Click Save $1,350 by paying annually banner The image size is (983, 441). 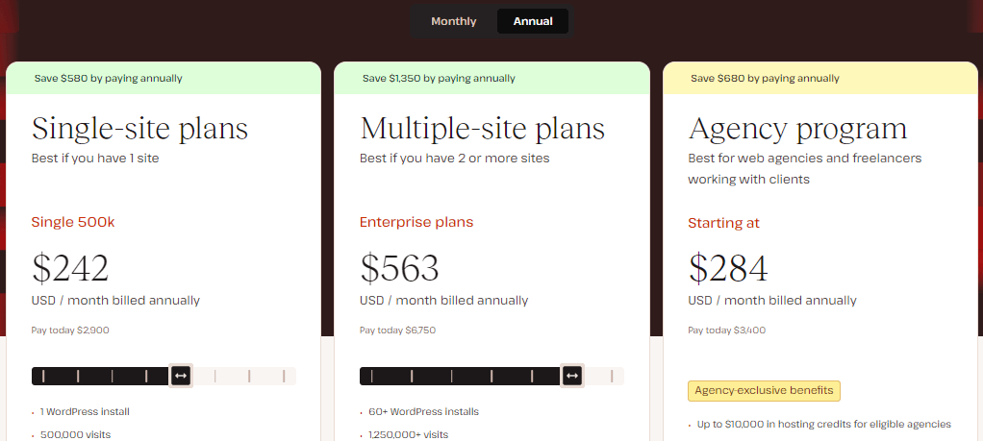click(x=492, y=78)
